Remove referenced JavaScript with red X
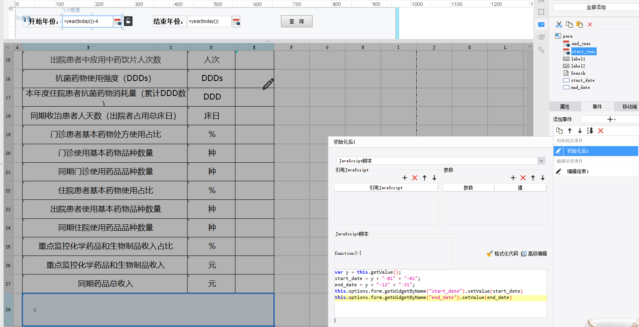The height and width of the screenshot is (327, 639). [415, 178]
